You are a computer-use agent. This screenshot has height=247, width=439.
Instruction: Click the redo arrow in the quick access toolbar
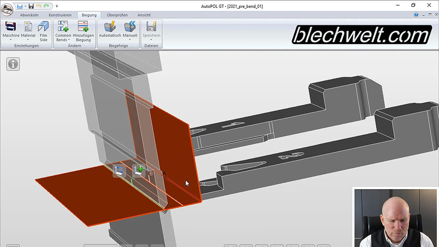click(x=46, y=6)
